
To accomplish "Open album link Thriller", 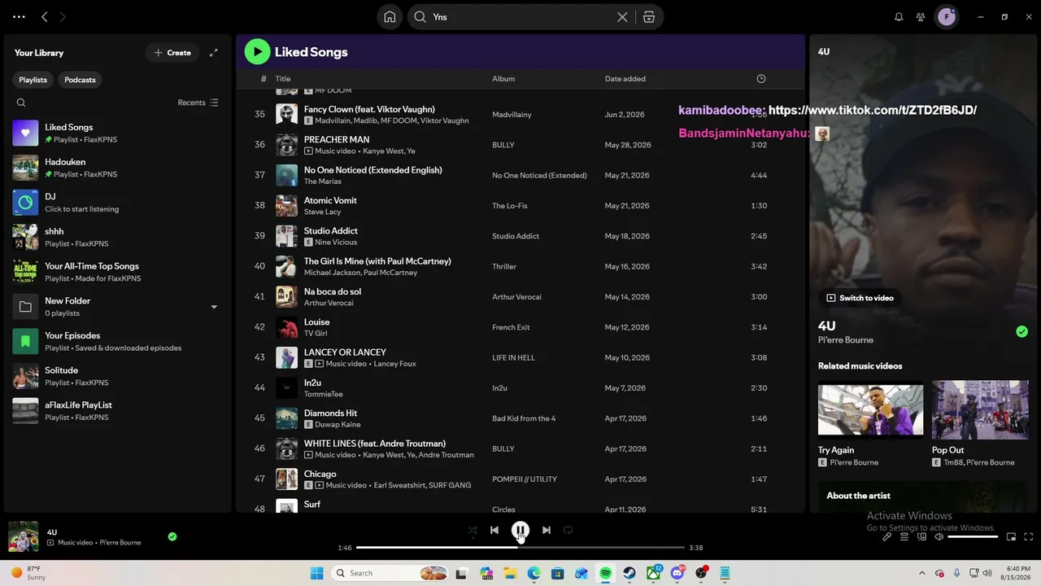I will 504,266.
